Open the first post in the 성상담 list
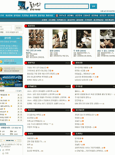The height and width of the screenshot is (155, 115). click(x=30, y=138)
